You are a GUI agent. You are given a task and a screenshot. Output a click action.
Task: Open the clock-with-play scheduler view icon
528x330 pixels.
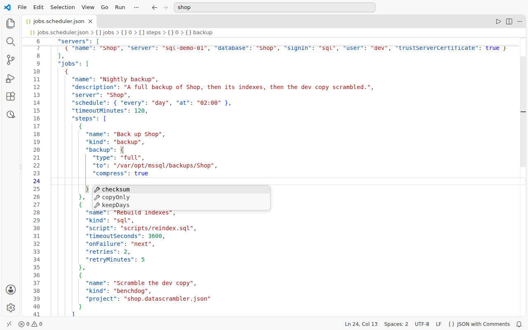coord(11,114)
